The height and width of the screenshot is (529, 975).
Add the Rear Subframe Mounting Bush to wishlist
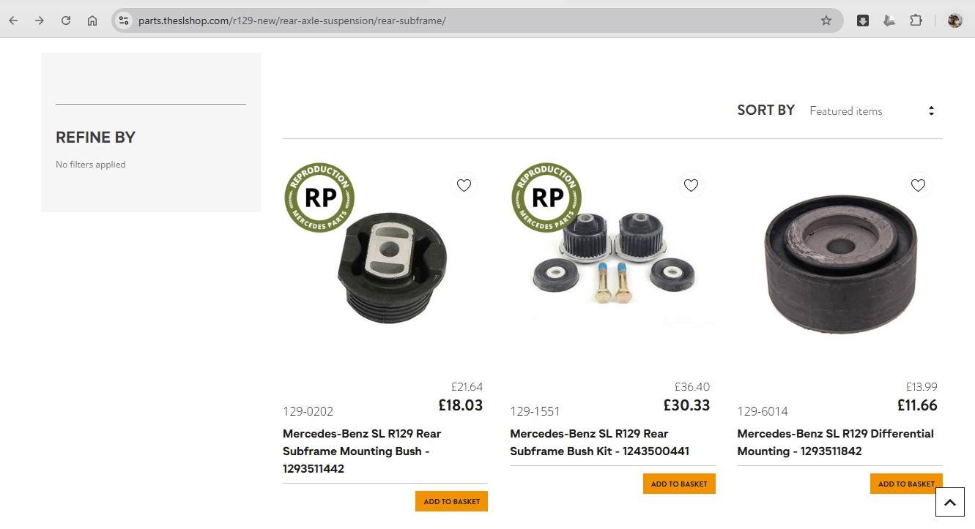point(464,185)
